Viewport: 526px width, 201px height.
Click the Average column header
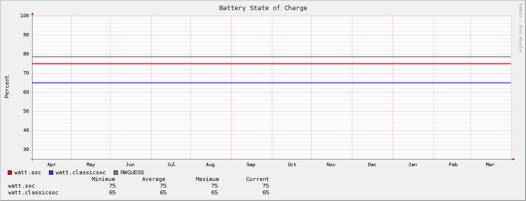pos(153,180)
